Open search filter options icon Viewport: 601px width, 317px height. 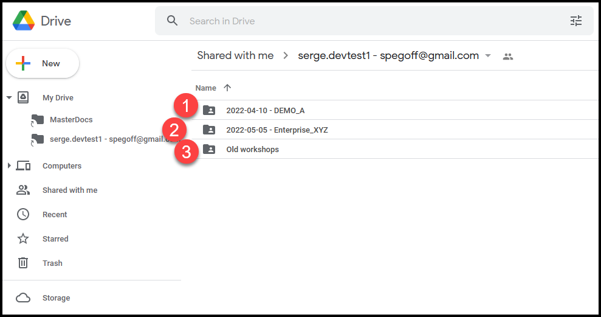click(x=575, y=21)
